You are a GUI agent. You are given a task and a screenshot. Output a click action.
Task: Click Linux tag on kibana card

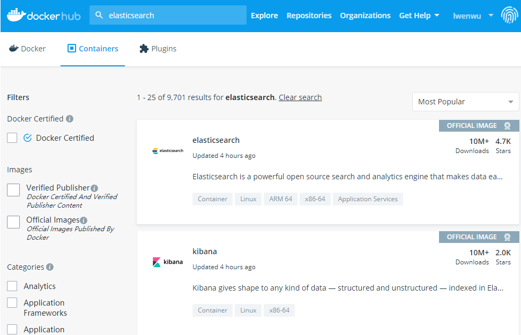248,310
